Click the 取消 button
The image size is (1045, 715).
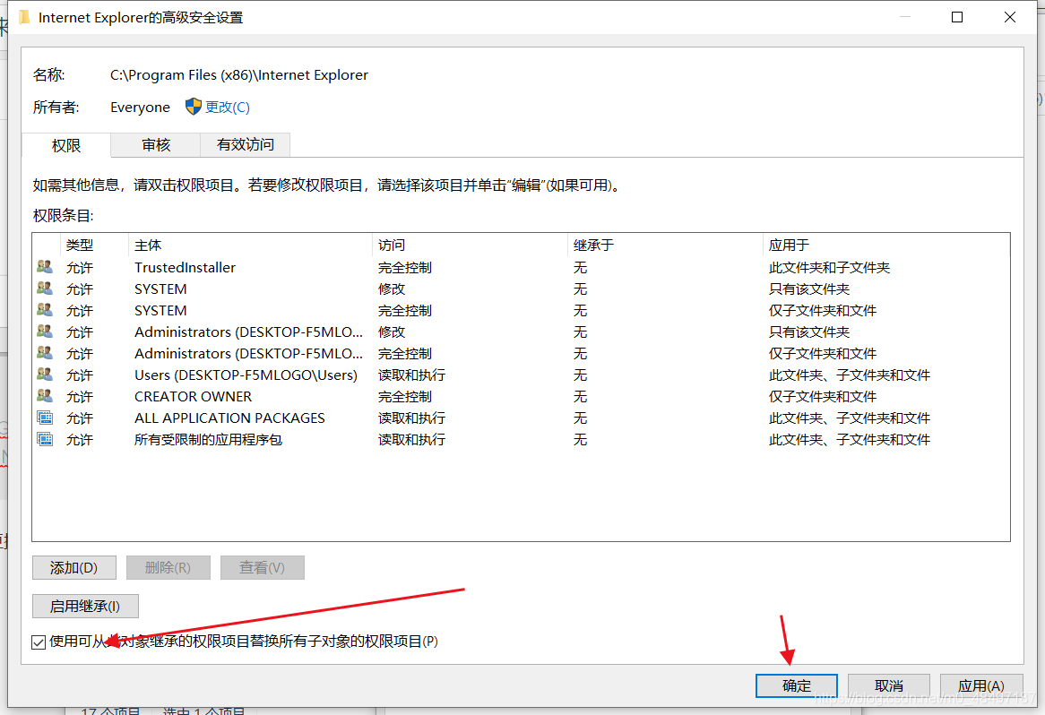(889, 685)
